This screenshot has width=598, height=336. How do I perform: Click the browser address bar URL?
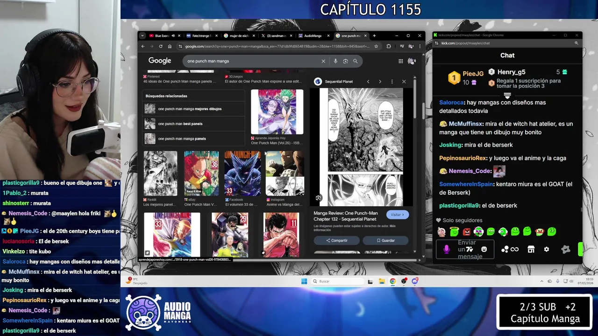(x=277, y=46)
